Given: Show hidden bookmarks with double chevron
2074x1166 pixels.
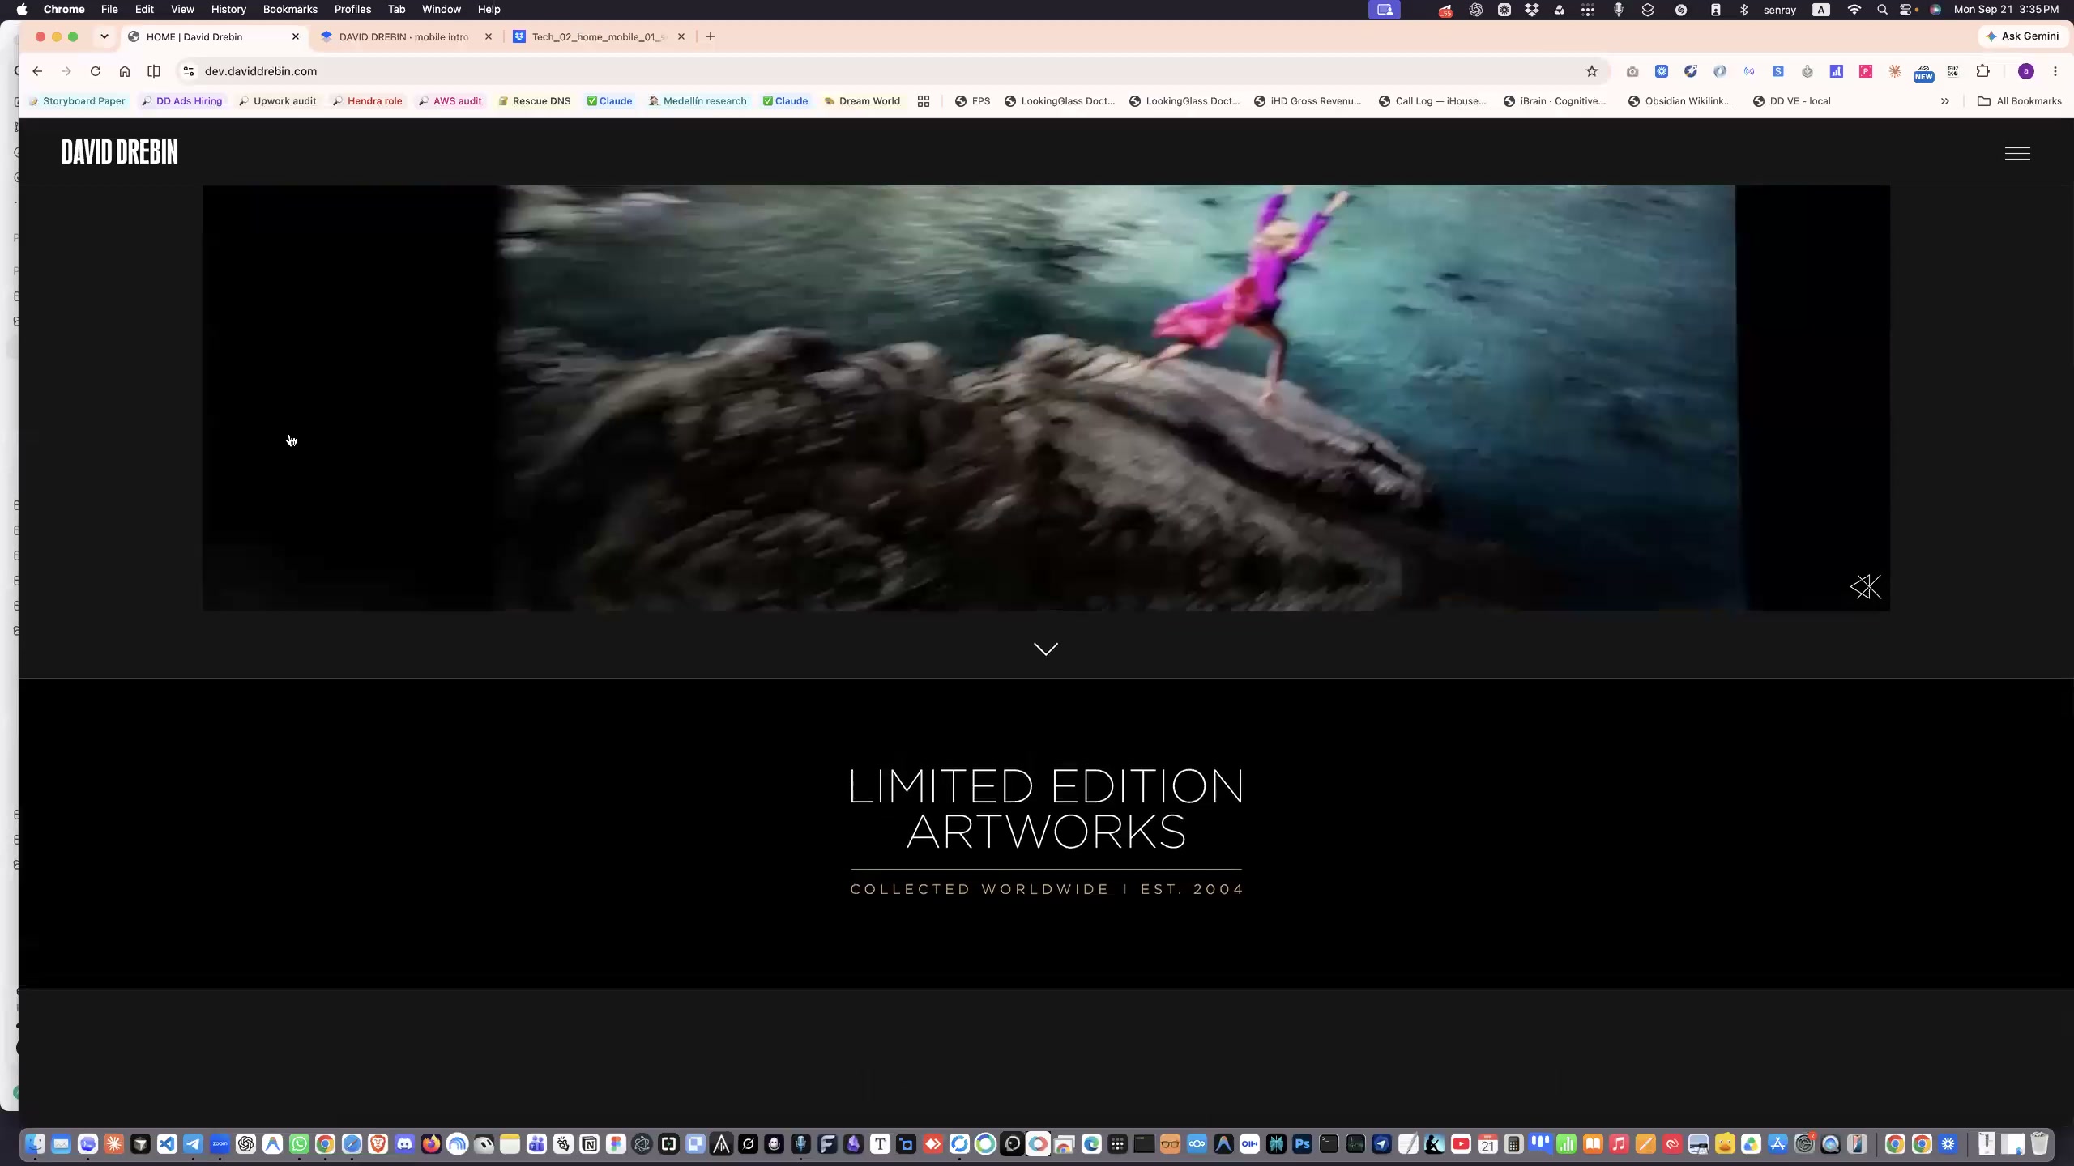Looking at the screenshot, I should (1944, 101).
